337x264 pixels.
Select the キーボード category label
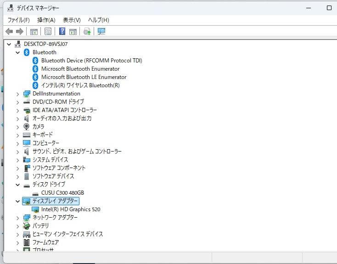42,135
